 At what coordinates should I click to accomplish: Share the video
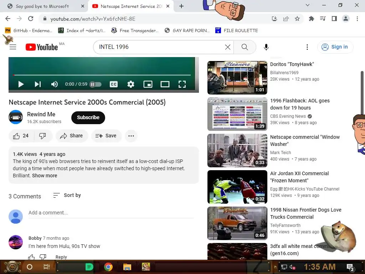pos(71,136)
